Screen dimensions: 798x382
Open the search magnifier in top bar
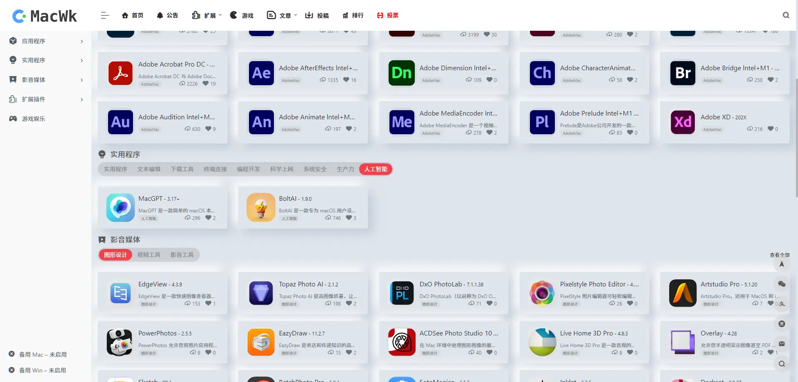[x=786, y=15]
